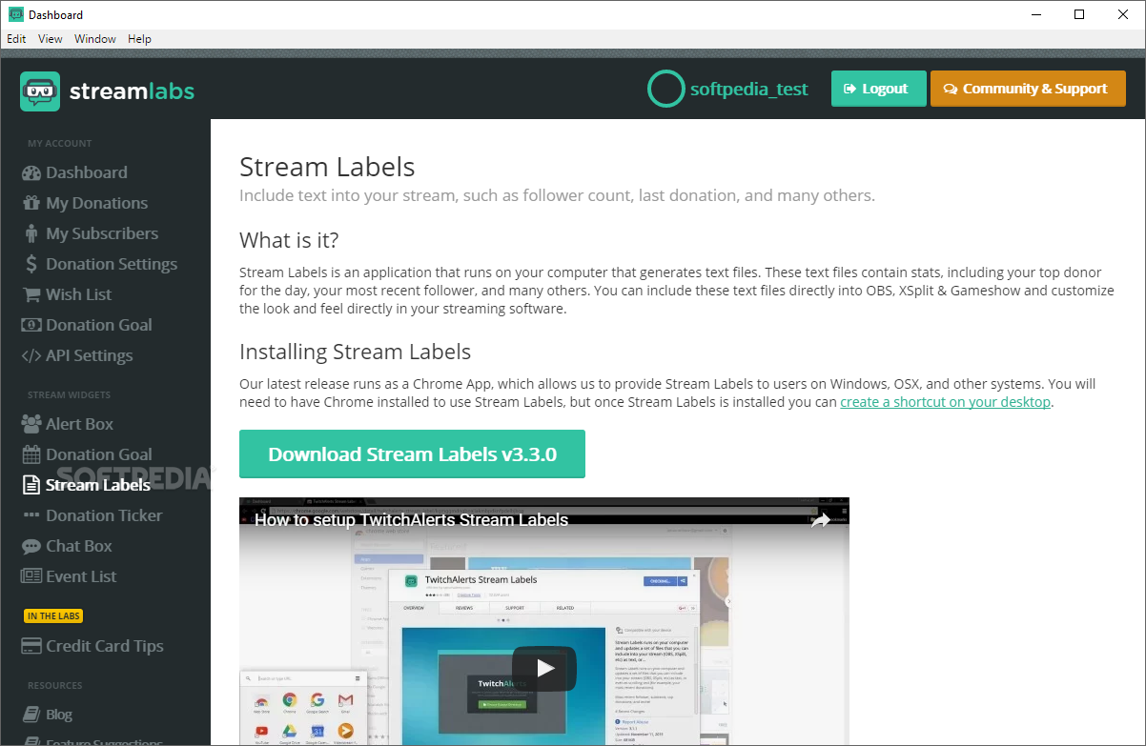
Task: Click the document icon beside Stream Labels
Action: pos(31,485)
